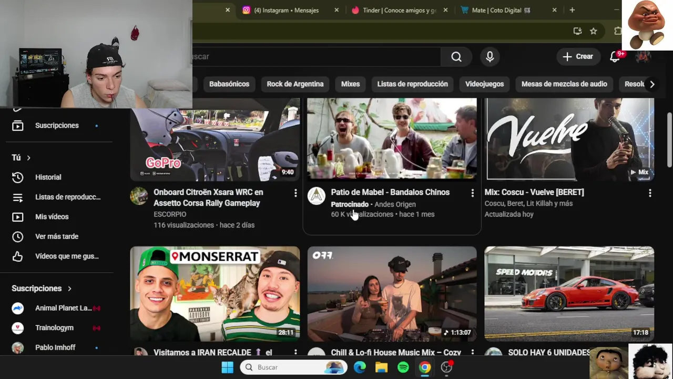Viewport: 673px width, 379px height.
Task: Open options menu for Mix: Coscu - Vuelve
Action: (x=650, y=193)
